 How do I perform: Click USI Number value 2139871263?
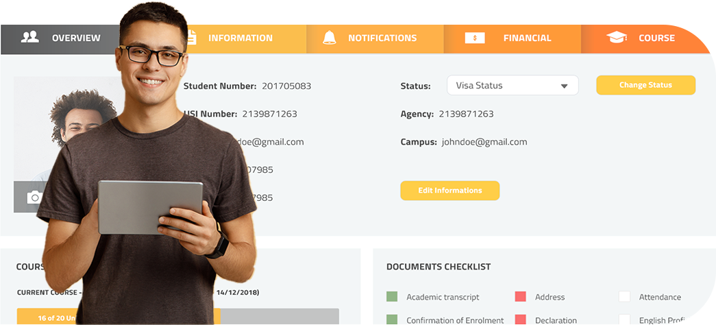269,114
